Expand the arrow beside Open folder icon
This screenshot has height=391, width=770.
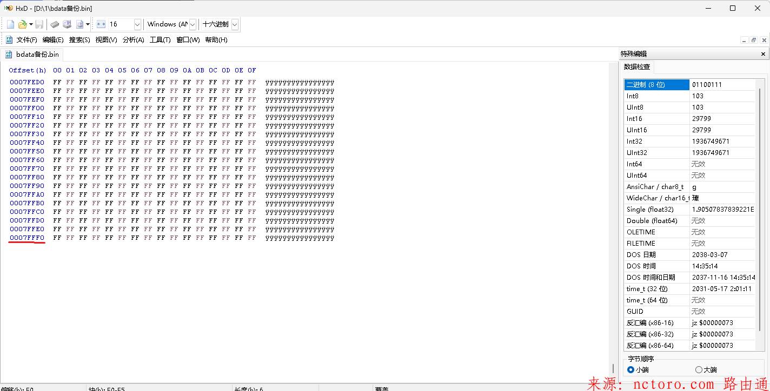pyautogui.click(x=31, y=24)
